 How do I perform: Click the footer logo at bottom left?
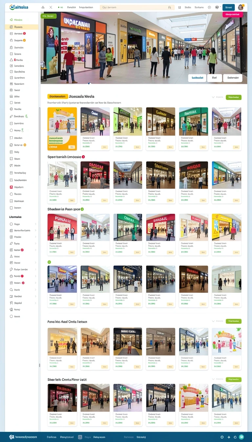tap(23, 437)
